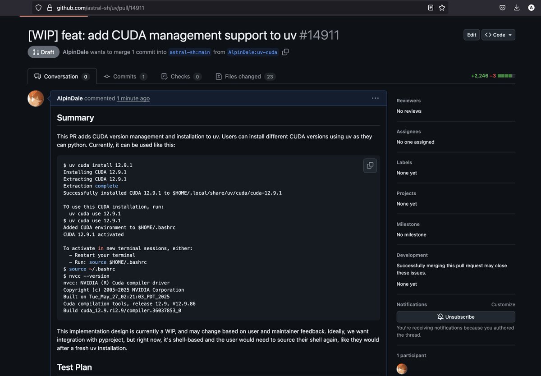
Task: Toggle reader view icon in address bar
Action: coord(431,8)
